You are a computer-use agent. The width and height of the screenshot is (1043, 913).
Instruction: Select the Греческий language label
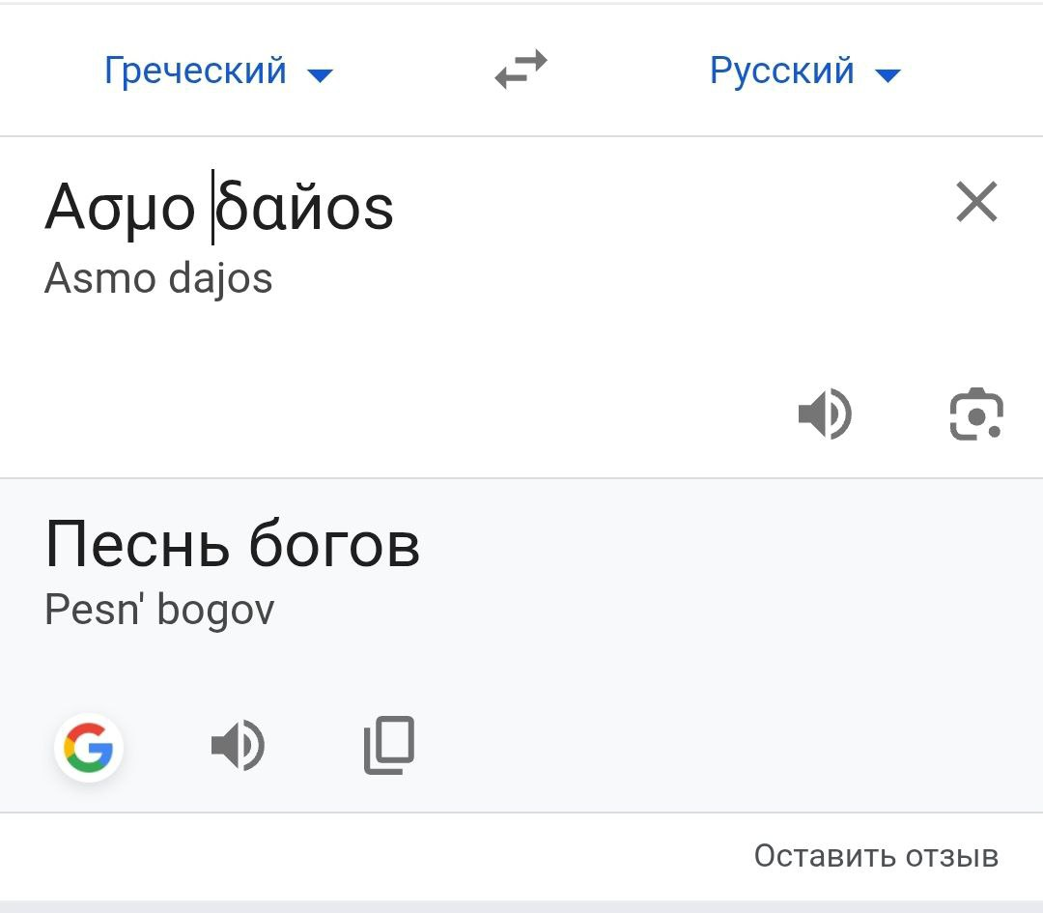click(x=193, y=70)
